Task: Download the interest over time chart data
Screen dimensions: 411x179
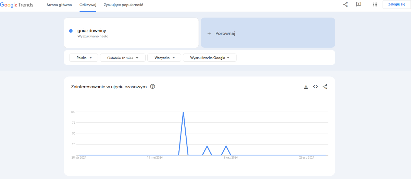Action: tap(306, 87)
